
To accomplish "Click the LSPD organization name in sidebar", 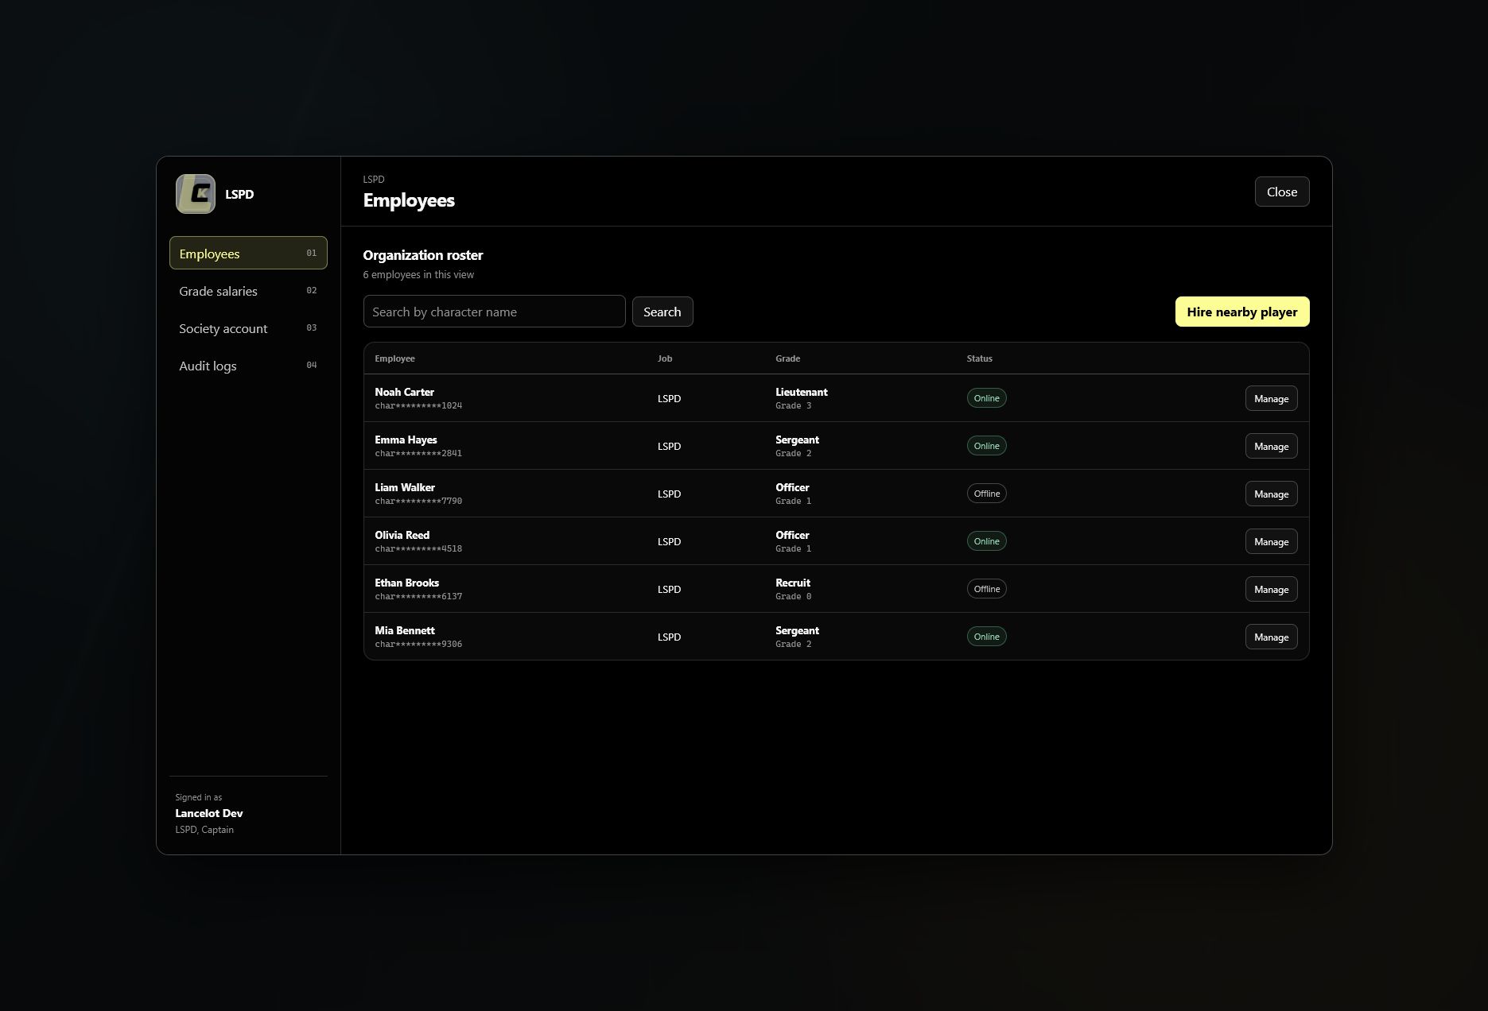I will (x=239, y=194).
